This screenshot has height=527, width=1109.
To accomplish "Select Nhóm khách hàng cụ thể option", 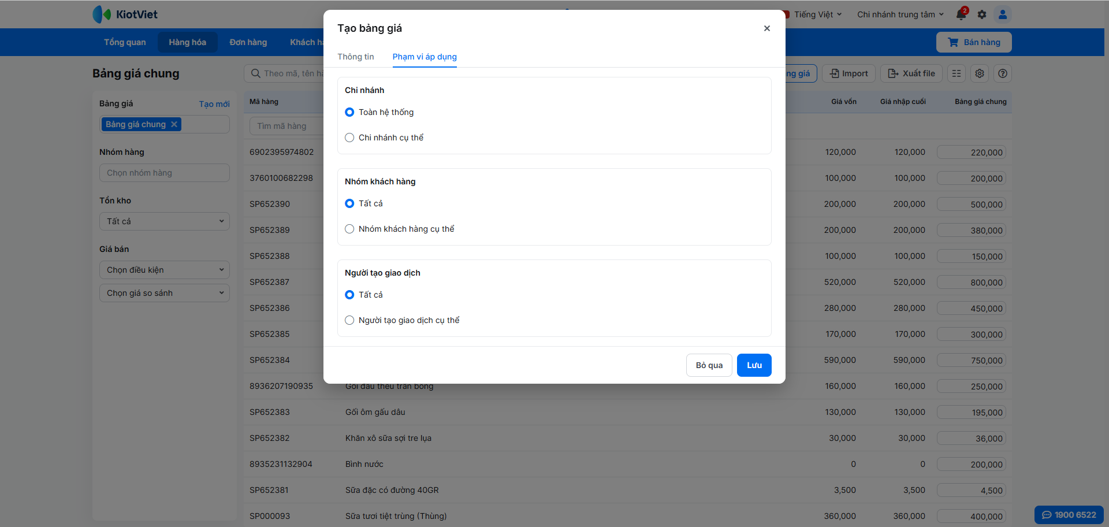I will coord(349,229).
